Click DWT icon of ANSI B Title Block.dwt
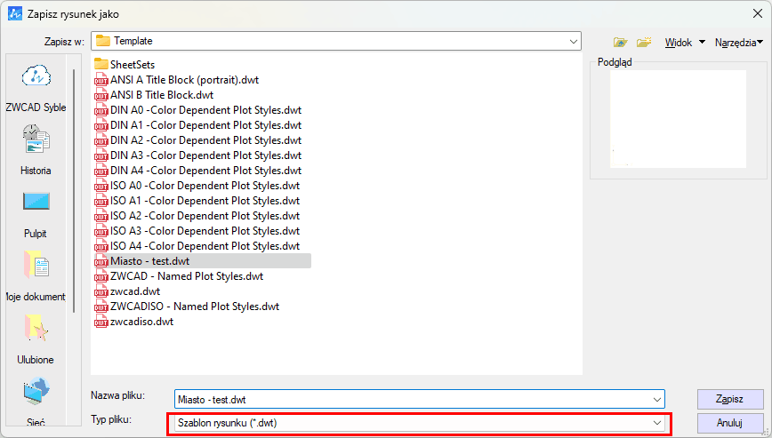The height and width of the screenshot is (438, 772). (x=101, y=95)
